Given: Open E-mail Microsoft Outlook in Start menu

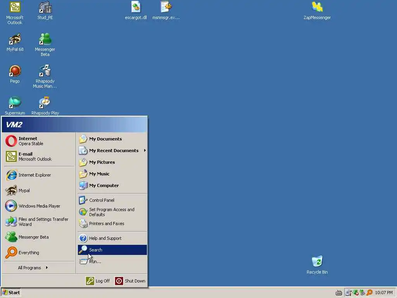Looking at the screenshot, I should pyautogui.click(x=39, y=157).
